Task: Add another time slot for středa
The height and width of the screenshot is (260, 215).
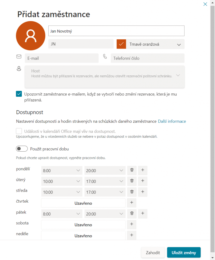Action: tap(142, 192)
